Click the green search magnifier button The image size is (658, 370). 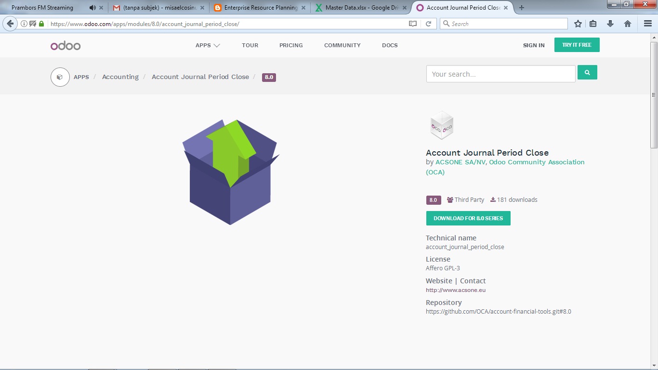(x=587, y=72)
